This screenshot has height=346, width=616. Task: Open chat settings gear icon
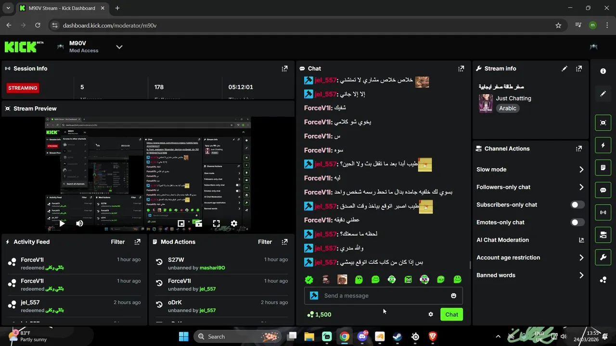coord(431,314)
